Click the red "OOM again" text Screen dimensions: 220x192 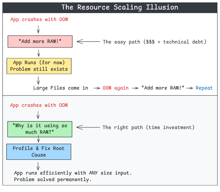point(115,88)
